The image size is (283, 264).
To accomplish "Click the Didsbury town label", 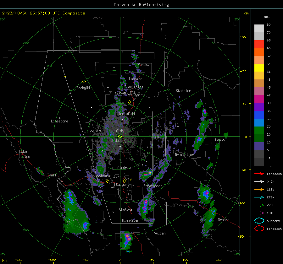I will tap(119, 141).
